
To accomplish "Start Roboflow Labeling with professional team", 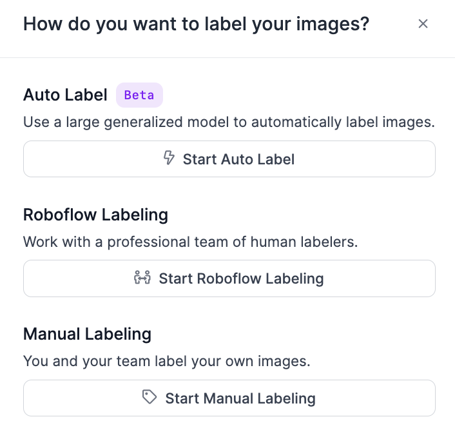I will click(x=229, y=278).
